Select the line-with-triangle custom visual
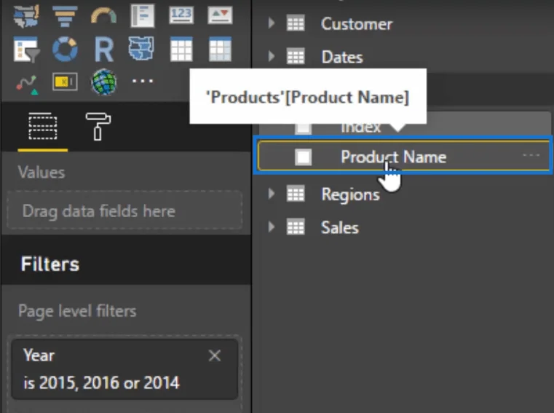Viewport: 554px width, 413px height. [27, 84]
